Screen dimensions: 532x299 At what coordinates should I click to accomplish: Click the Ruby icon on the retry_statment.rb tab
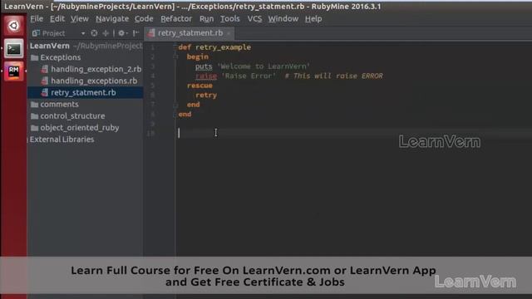point(151,33)
